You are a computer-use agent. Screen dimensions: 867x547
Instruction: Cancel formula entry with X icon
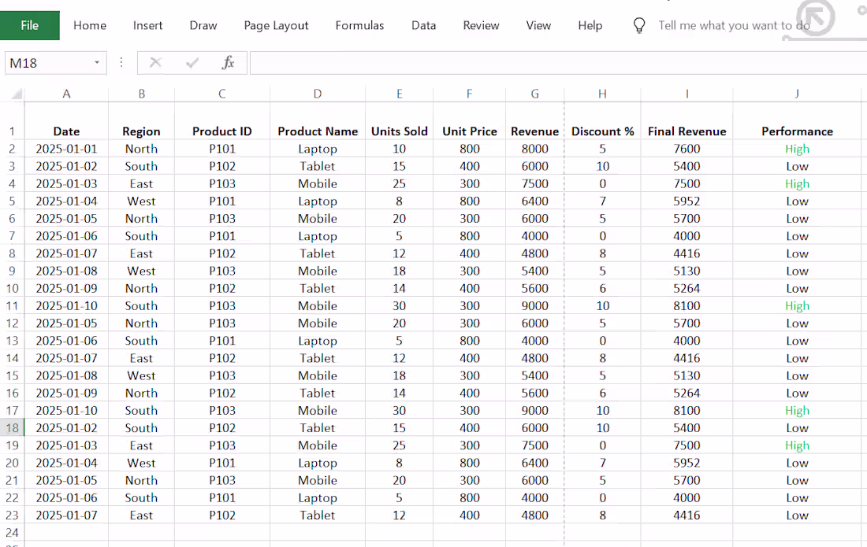point(155,63)
